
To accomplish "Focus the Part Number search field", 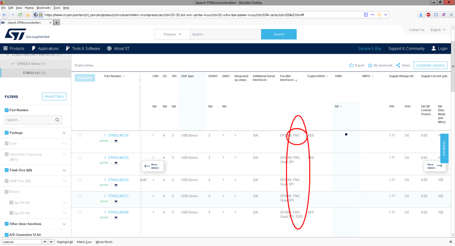I will click(x=33, y=120).
